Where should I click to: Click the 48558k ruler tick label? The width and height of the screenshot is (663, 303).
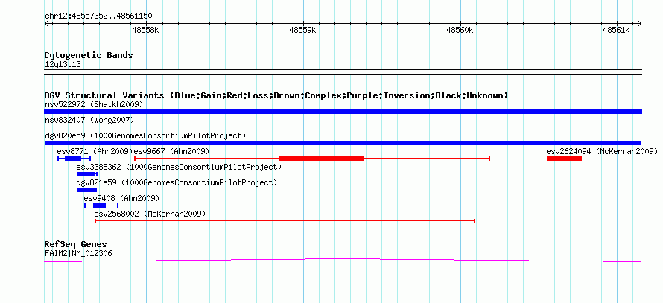(x=145, y=30)
